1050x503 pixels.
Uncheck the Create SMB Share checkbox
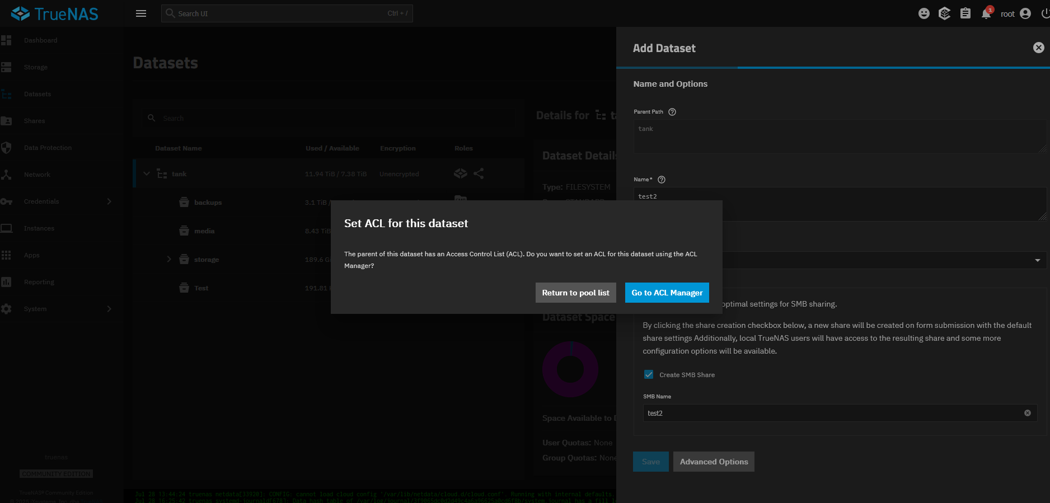coord(649,375)
